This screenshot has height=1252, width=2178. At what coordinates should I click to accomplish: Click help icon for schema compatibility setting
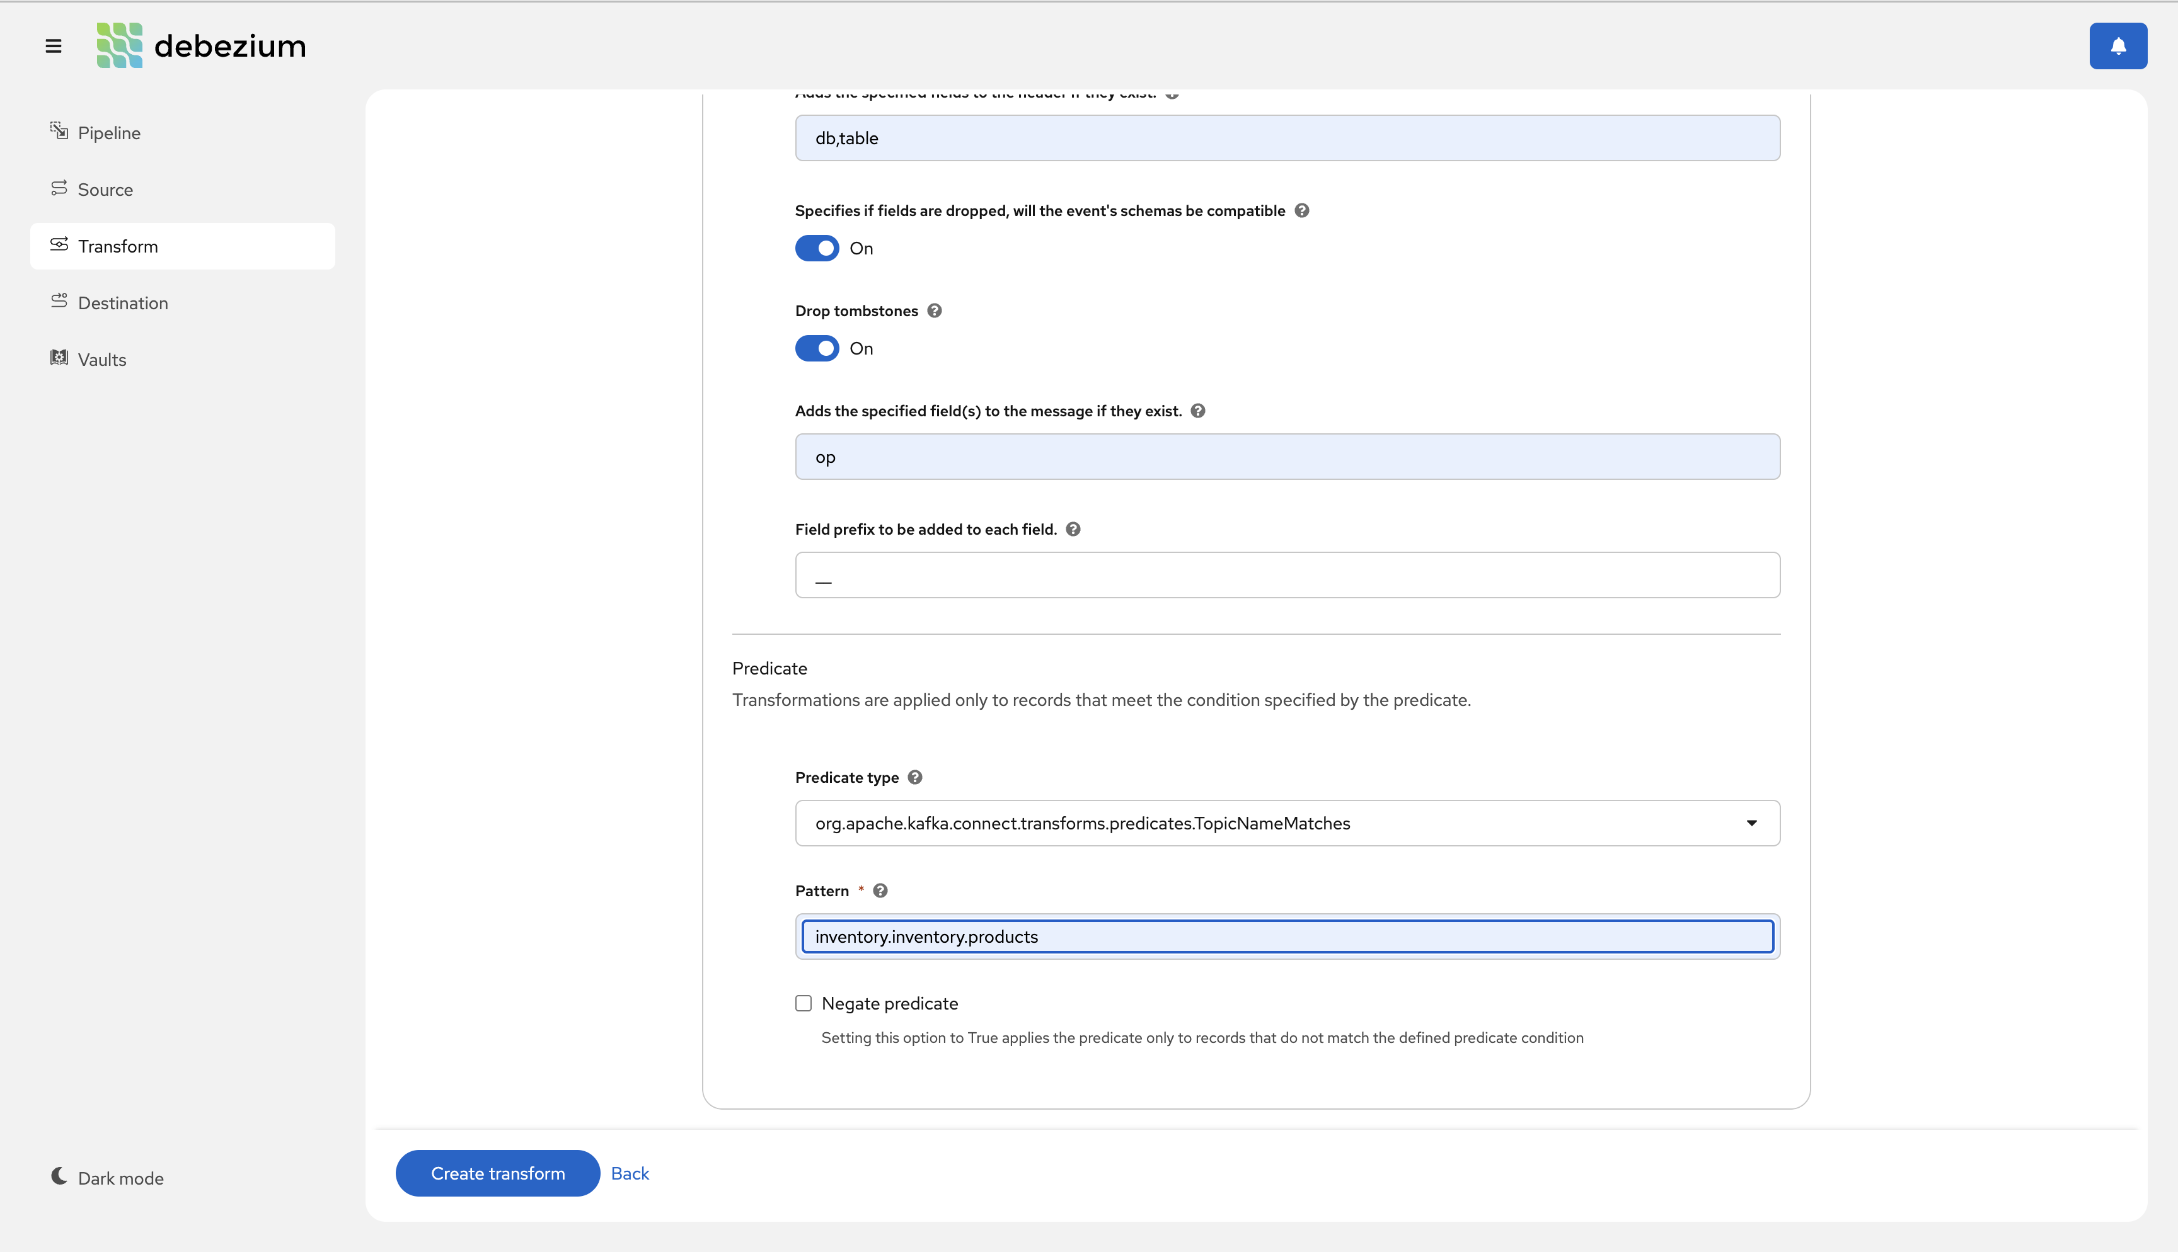tap(1301, 211)
